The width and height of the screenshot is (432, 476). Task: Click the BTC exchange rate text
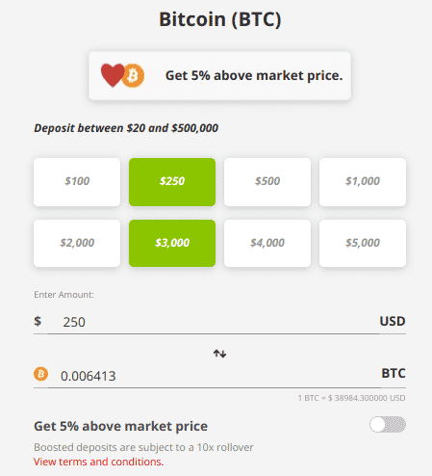[x=351, y=398]
